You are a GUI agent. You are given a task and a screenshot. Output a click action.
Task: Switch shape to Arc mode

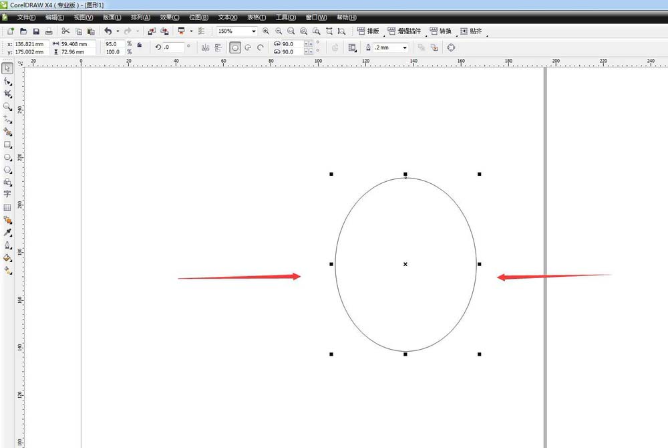[260, 47]
